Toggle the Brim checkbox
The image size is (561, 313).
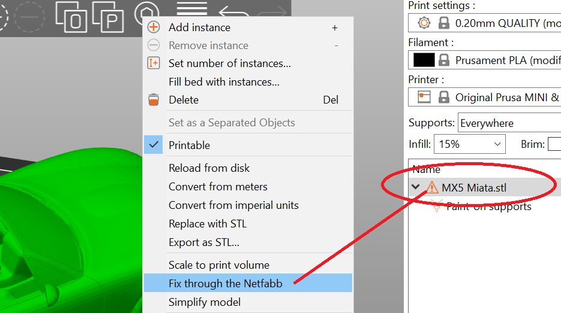(x=554, y=144)
